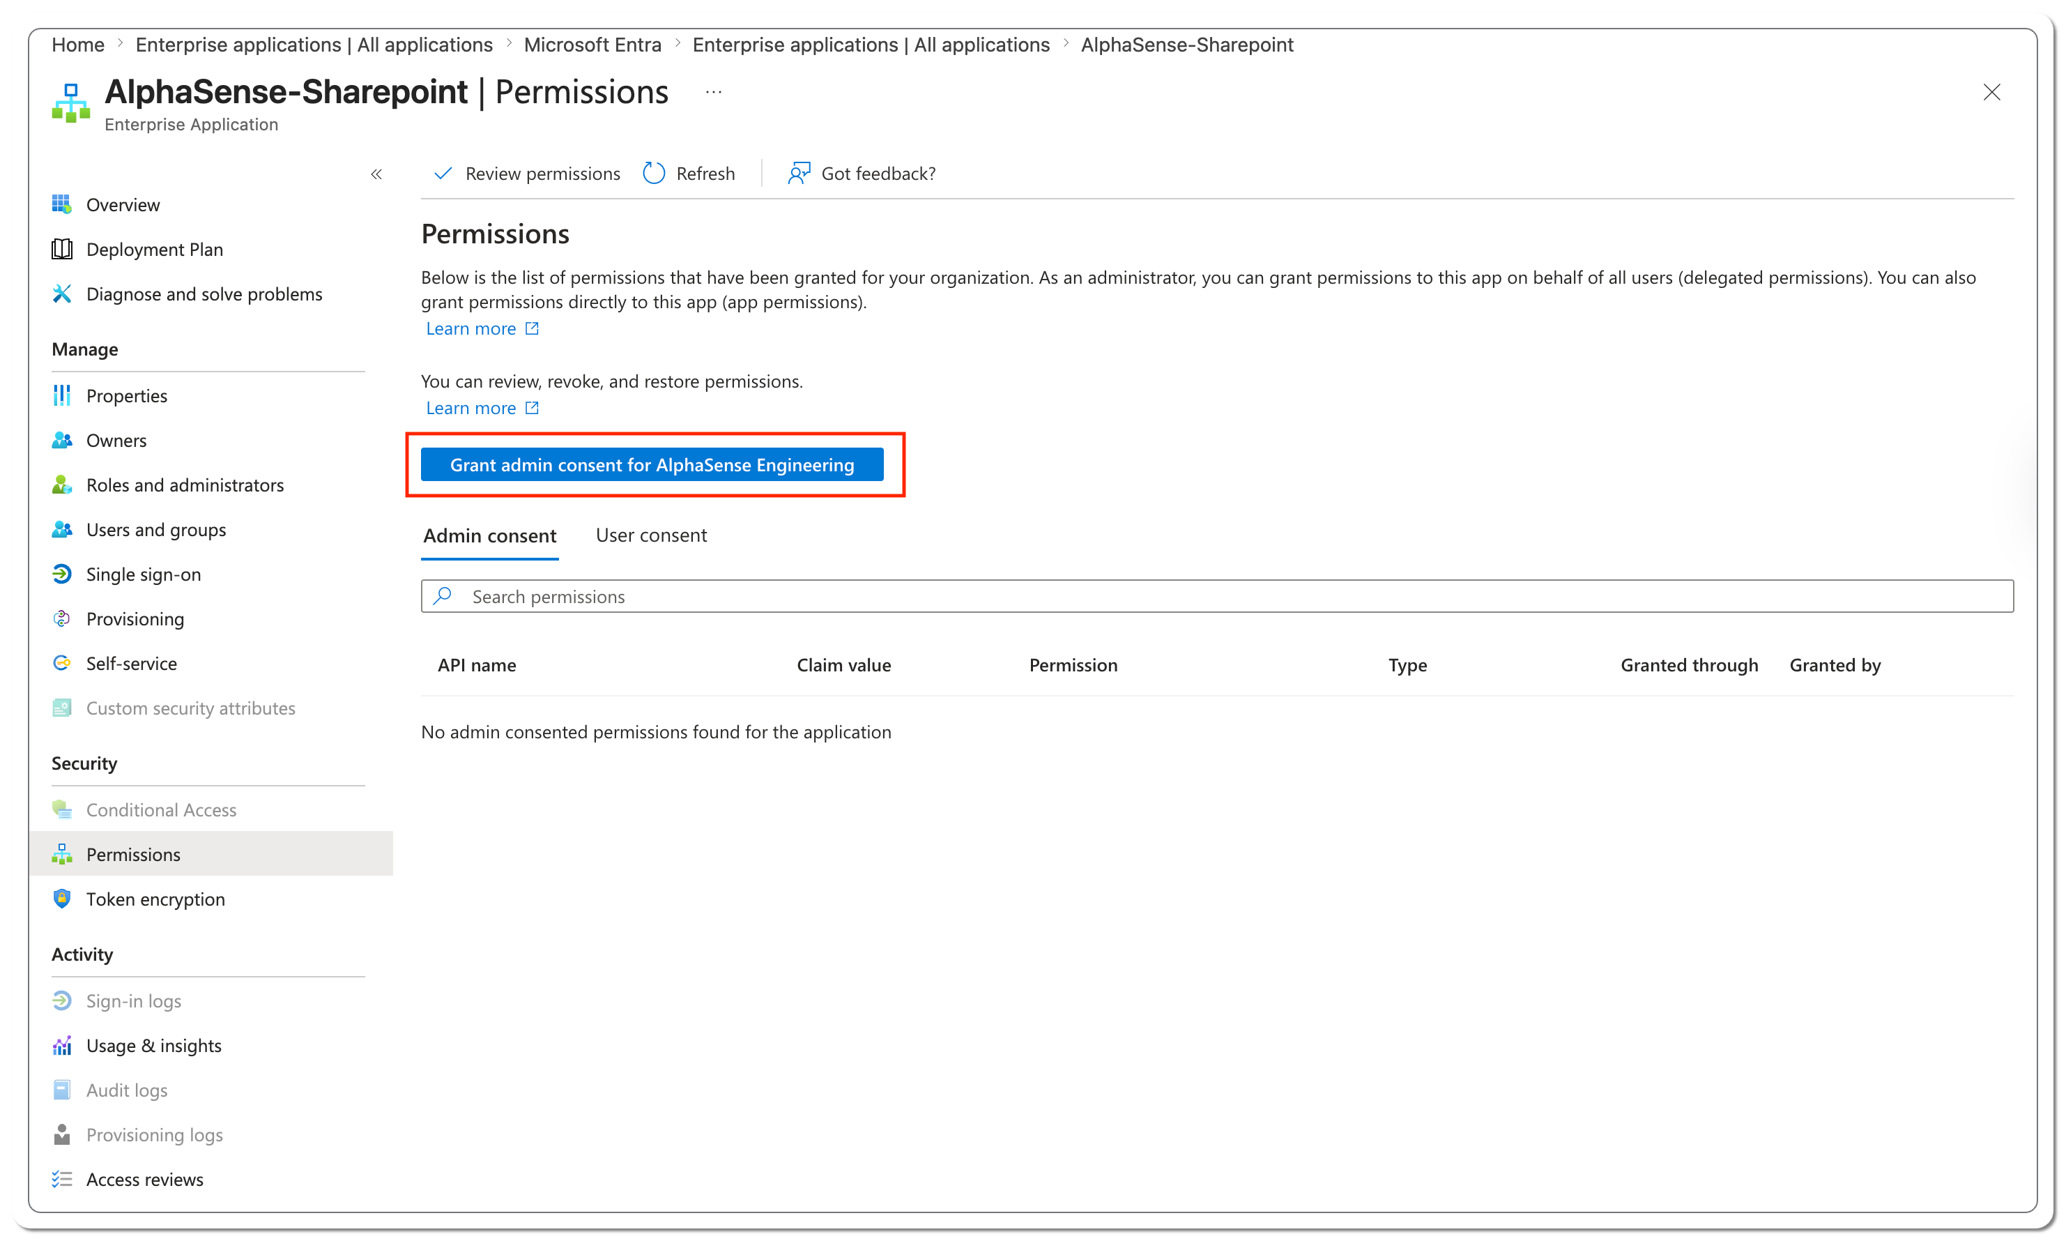Grant admin consent for AlphaSense Engineering
Viewport: 2066px width, 1241px height.
(651, 464)
